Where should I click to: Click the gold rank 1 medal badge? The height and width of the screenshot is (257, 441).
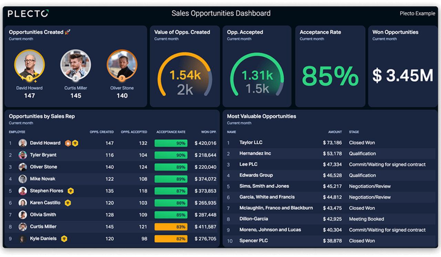pyautogui.click(x=29, y=78)
